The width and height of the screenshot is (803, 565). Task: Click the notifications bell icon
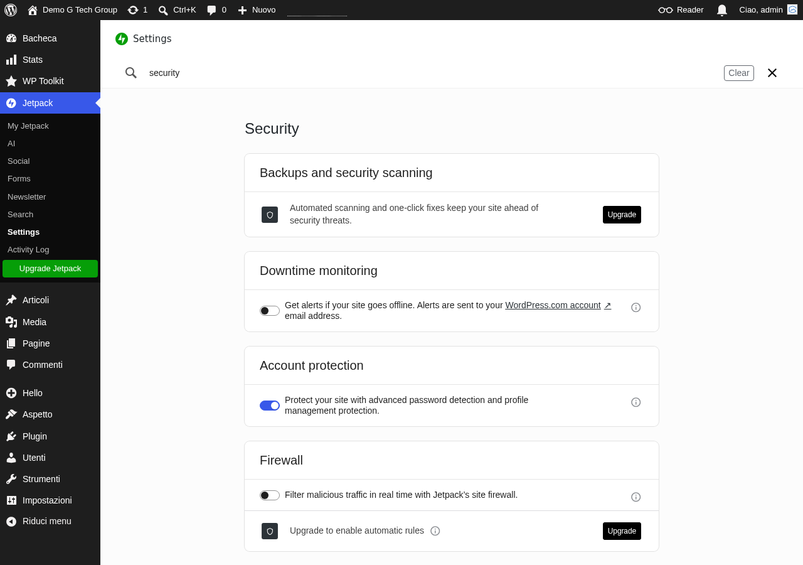pyautogui.click(x=722, y=10)
